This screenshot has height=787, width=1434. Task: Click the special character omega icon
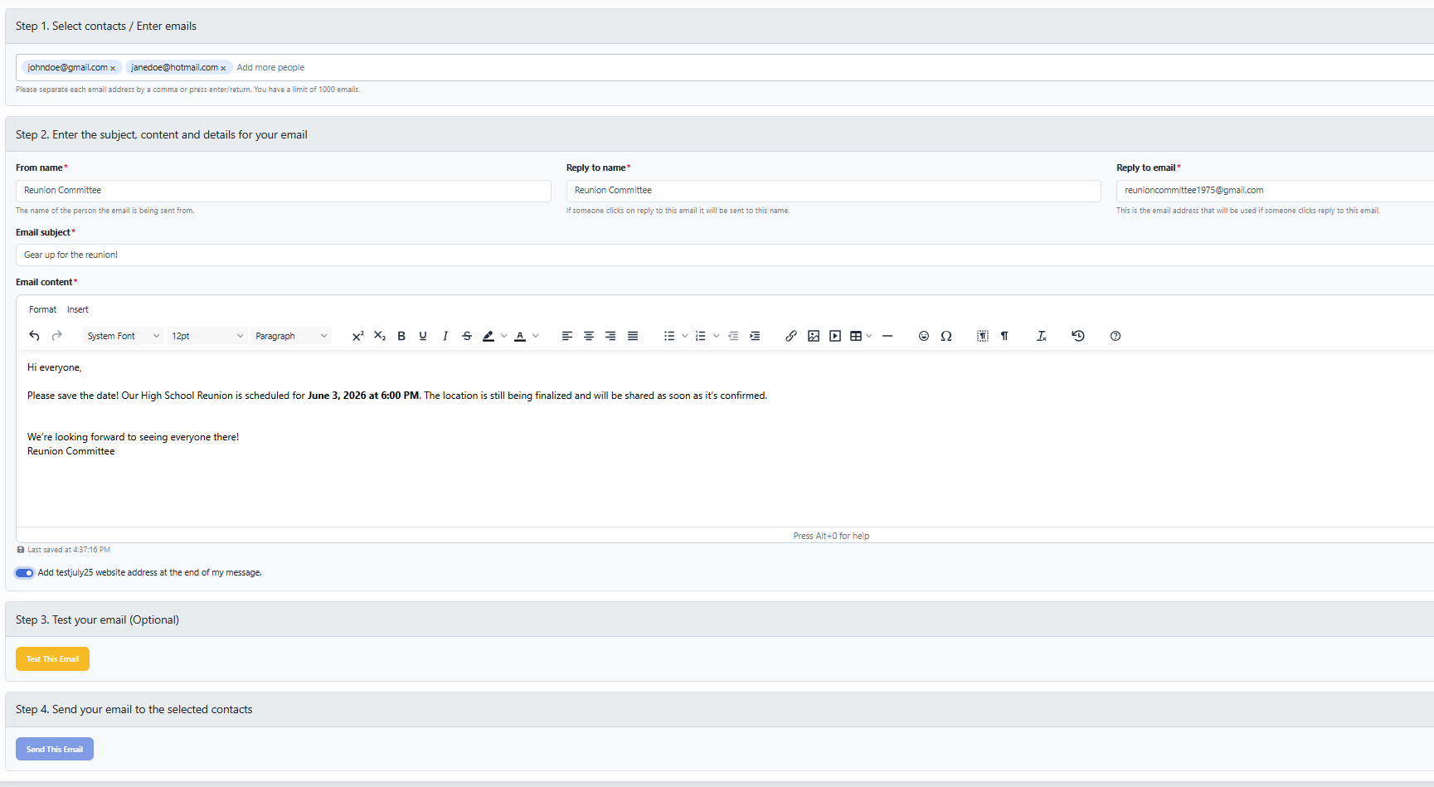pyautogui.click(x=946, y=336)
